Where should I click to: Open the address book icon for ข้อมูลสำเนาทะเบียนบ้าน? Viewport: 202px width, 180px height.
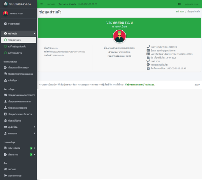click(5, 114)
